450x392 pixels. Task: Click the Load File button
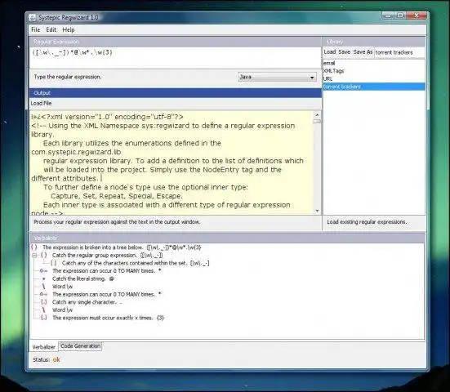point(41,104)
